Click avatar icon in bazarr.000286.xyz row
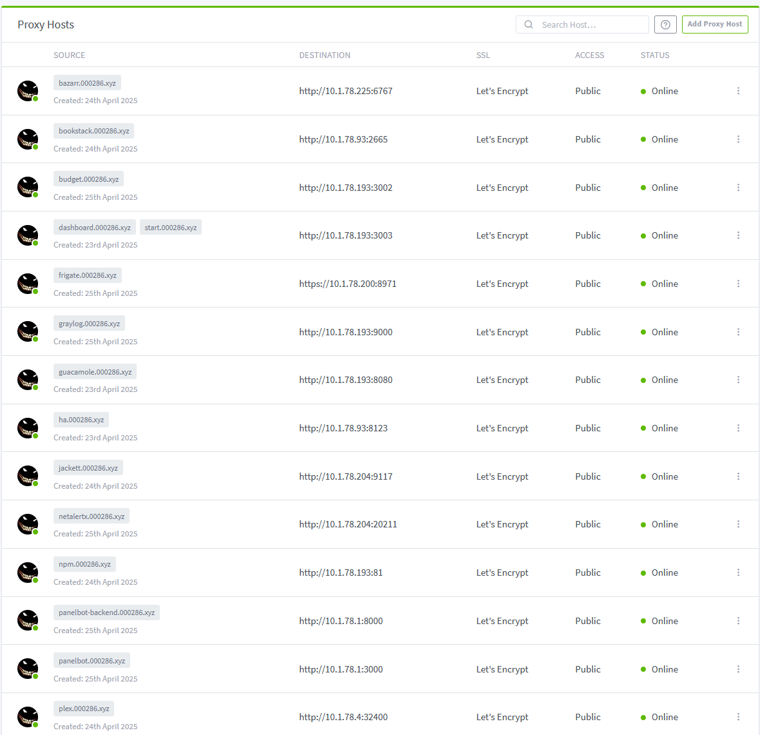 point(28,91)
